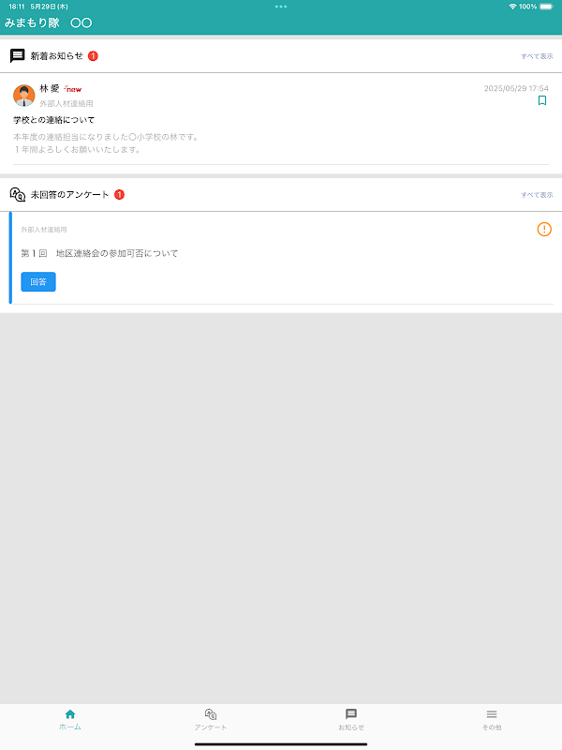Tap the 新着お知らせ speech bubble icon

(x=17, y=56)
